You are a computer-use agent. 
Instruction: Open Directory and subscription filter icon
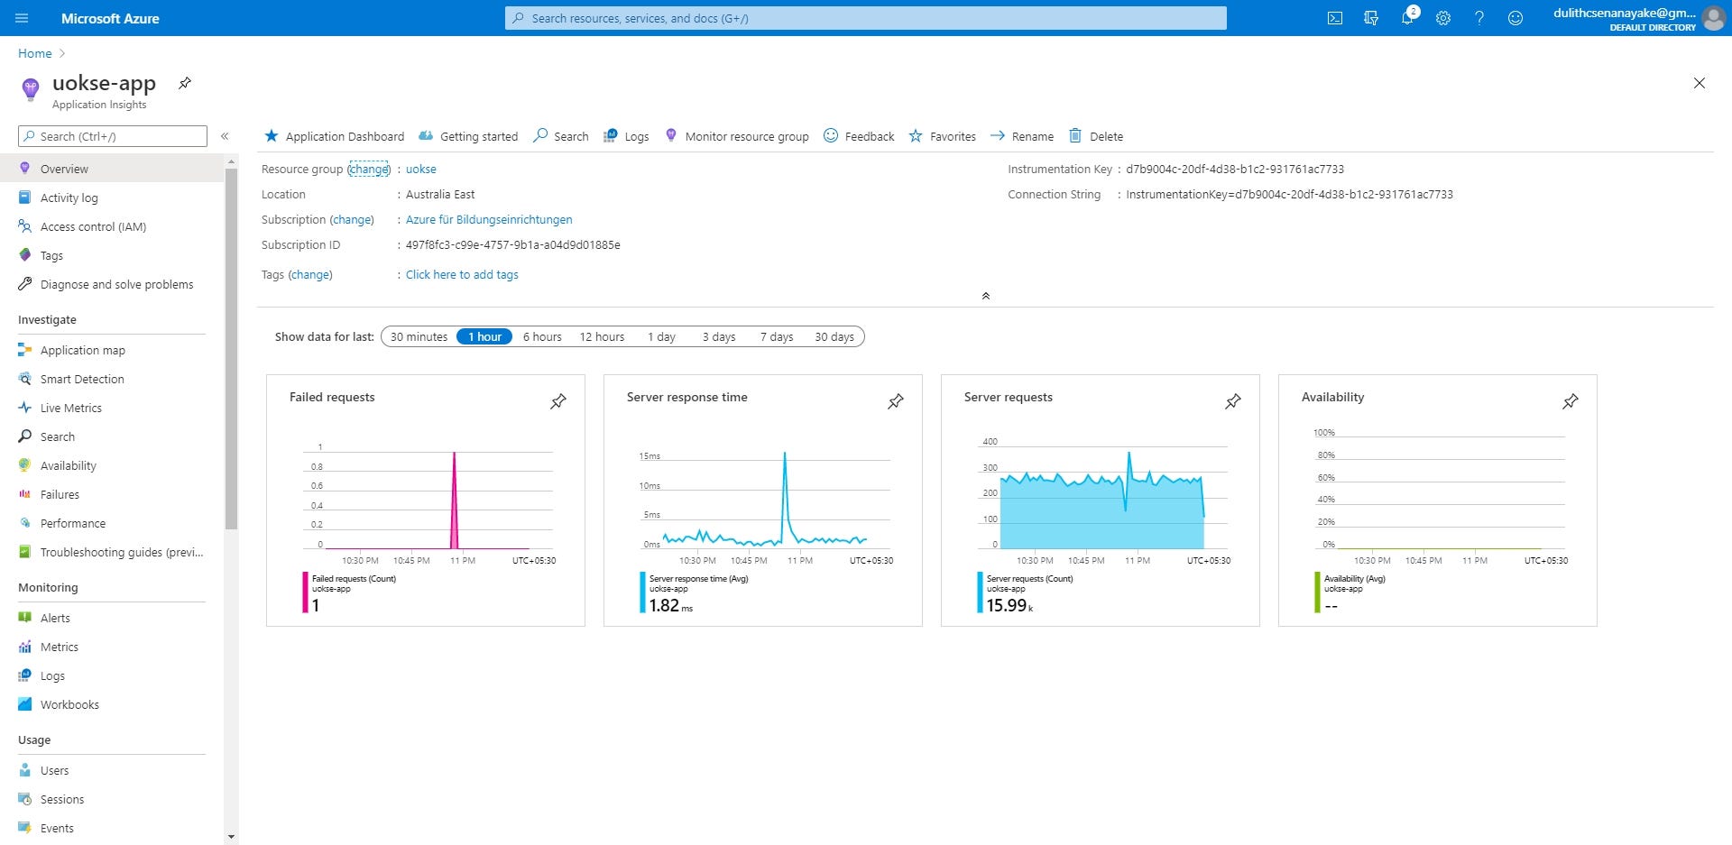[1371, 18]
